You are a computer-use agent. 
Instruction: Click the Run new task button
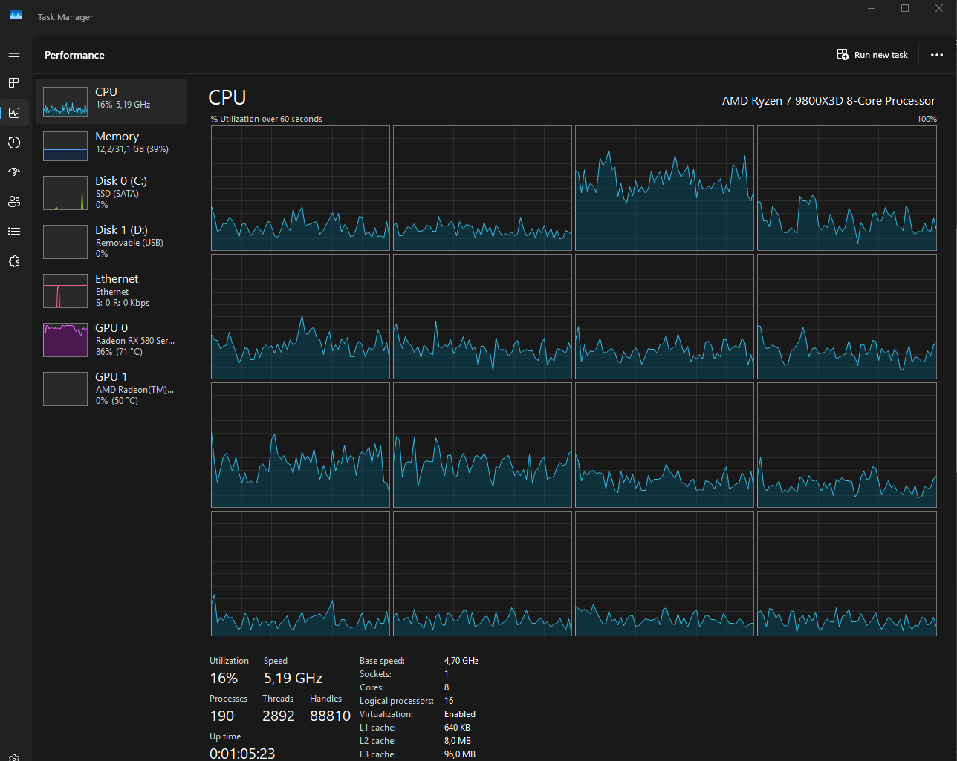[x=872, y=55]
